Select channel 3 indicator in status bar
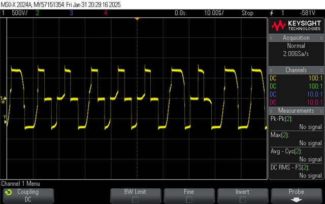Screen dimensions: 325x204 point(72,13)
